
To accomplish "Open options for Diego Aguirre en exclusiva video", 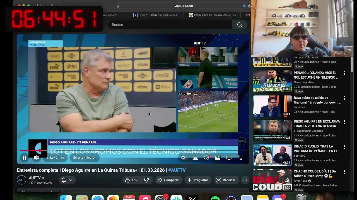I will point(344,122).
